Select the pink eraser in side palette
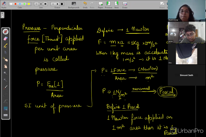Screen dimensions: 206x137 [6, 39]
